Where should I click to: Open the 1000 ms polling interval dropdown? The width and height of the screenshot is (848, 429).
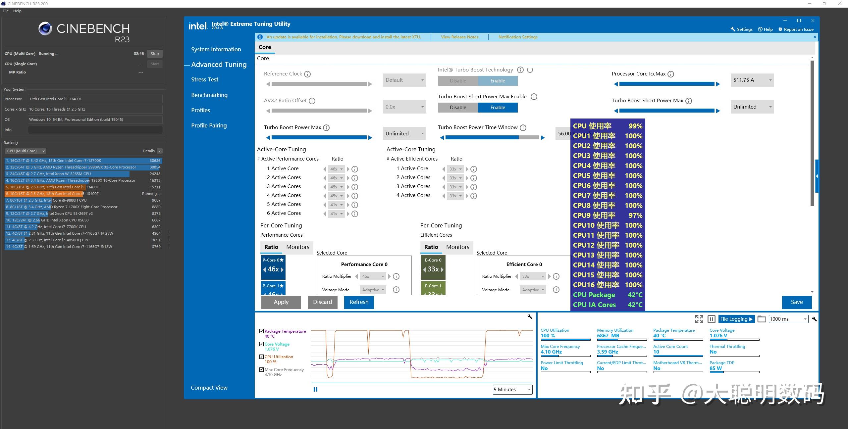788,319
